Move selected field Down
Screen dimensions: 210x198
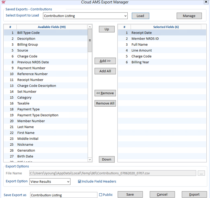[x=107, y=159]
